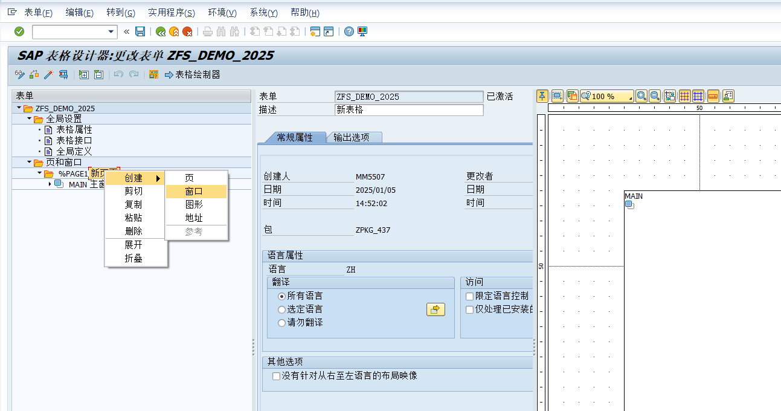The width and height of the screenshot is (781, 411).
Task: Open Help via blue question mark icon
Action: coord(349,31)
